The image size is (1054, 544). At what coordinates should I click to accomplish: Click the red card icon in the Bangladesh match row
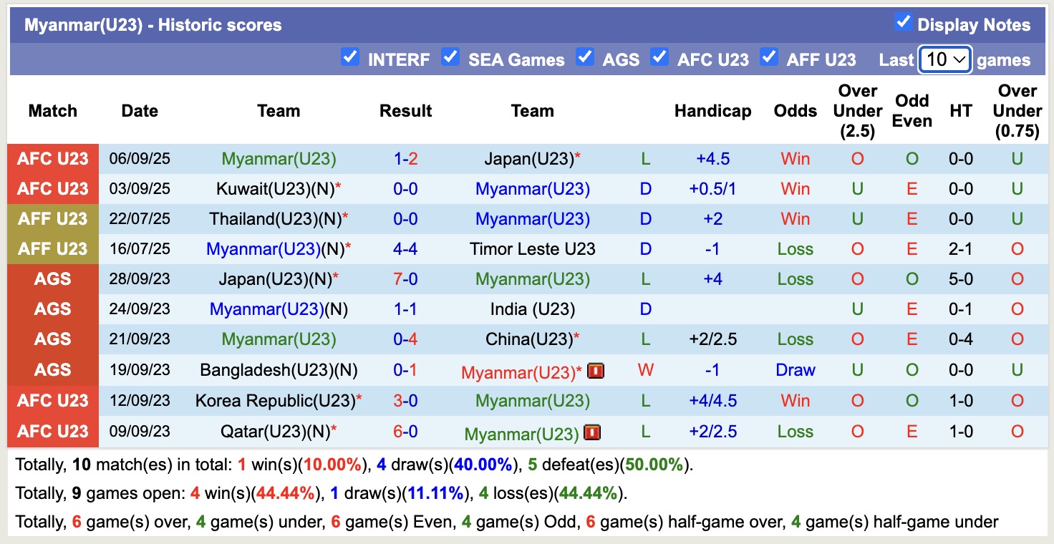click(595, 371)
